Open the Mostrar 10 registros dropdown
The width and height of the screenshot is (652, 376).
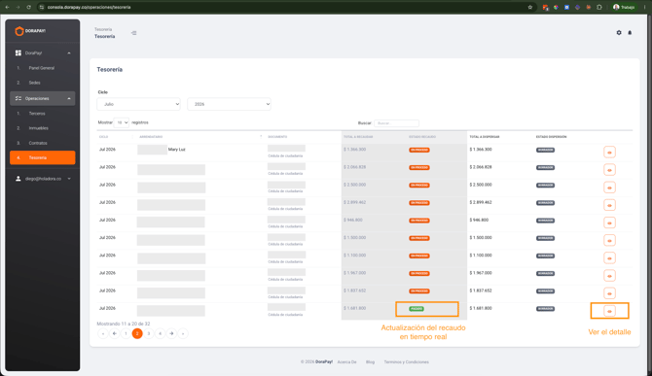(122, 122)
